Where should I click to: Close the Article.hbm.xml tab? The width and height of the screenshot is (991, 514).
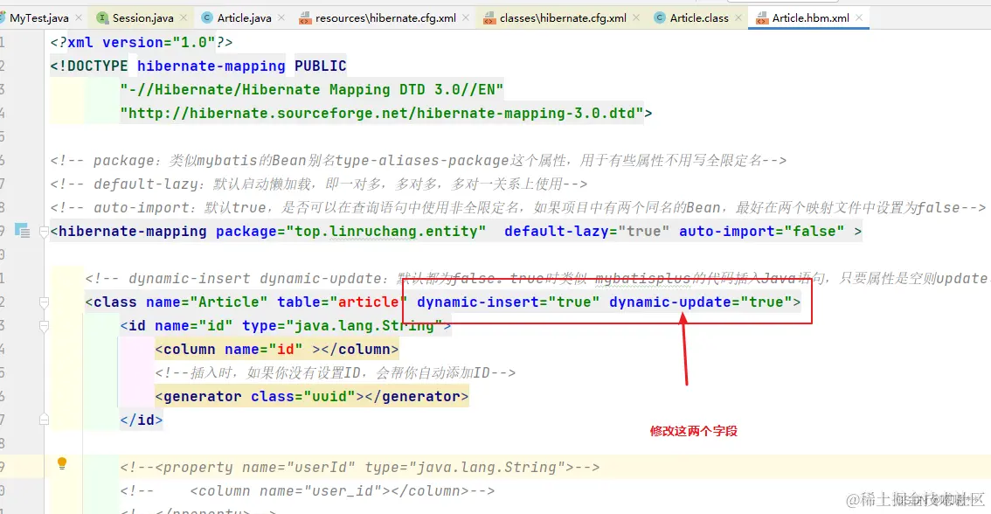point(859,17)
